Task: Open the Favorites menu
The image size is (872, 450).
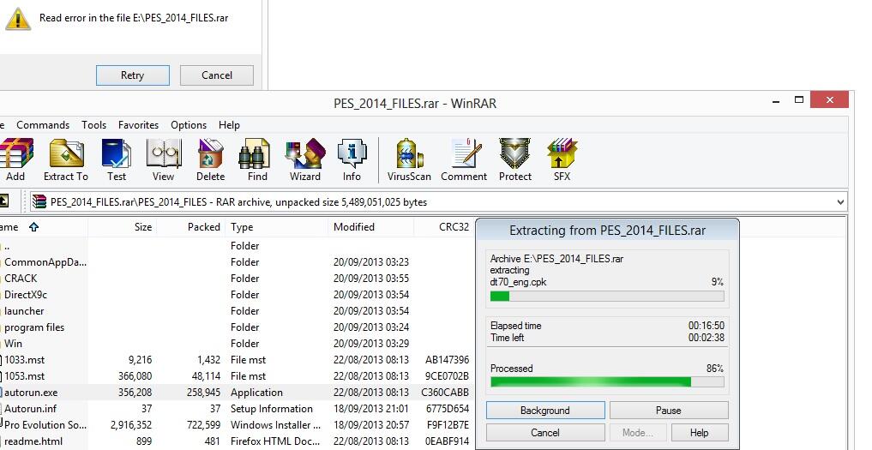Action: (139, 125)
